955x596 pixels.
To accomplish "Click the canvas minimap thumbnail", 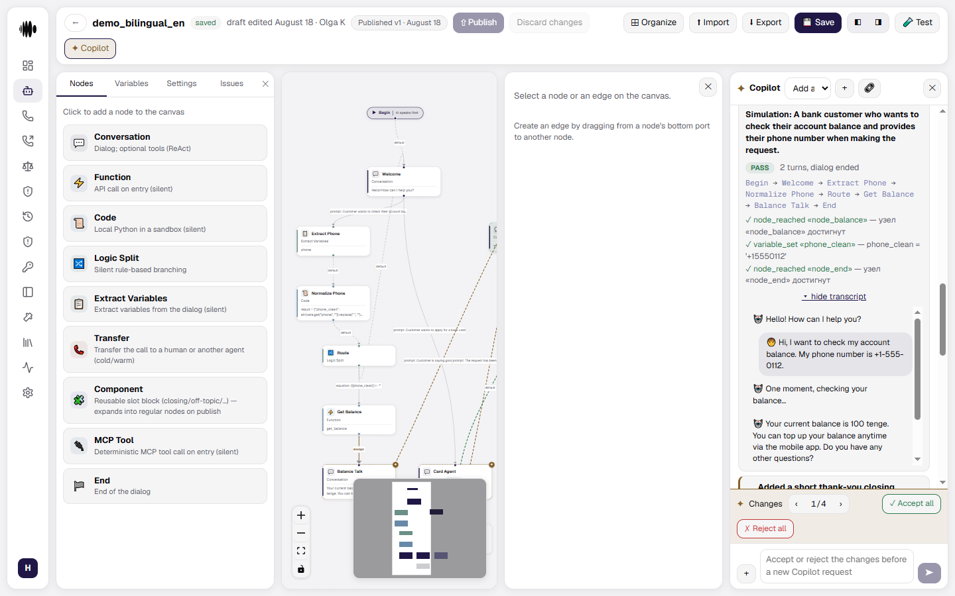I will [x=420, y=528].
